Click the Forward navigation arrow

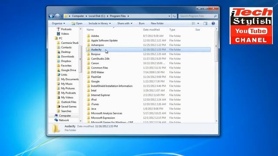point(57,16)
